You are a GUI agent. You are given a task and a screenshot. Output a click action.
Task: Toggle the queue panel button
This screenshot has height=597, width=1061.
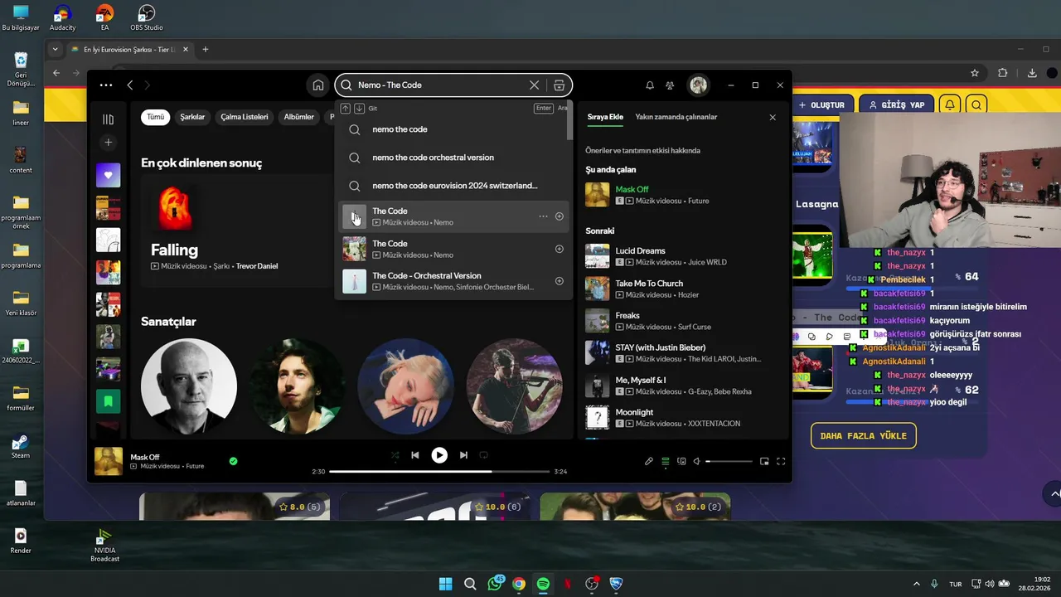point(665,462)
